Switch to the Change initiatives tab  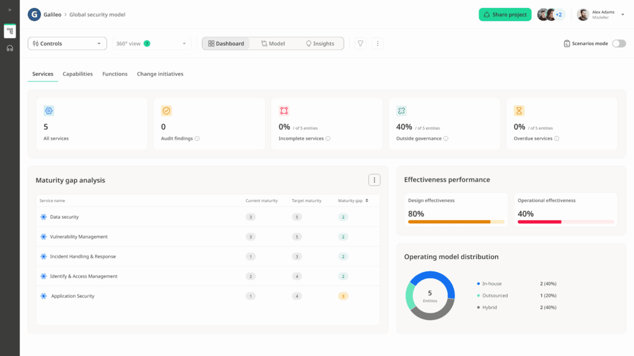pyautogui.click(x=160, y=74)
